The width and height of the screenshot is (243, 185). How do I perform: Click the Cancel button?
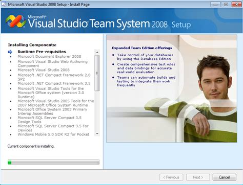click(225, 177)
